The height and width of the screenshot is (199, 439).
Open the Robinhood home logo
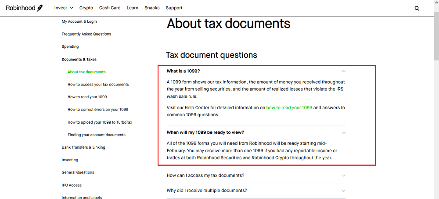(24, 8)
